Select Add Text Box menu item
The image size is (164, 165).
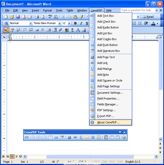pyautogui.click(x=110, y=16)
